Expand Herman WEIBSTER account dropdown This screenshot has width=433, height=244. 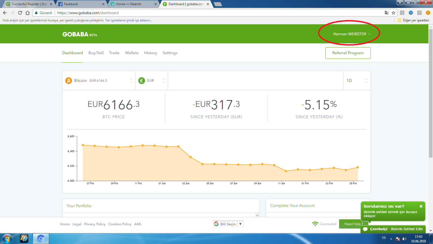pos(352,34)
